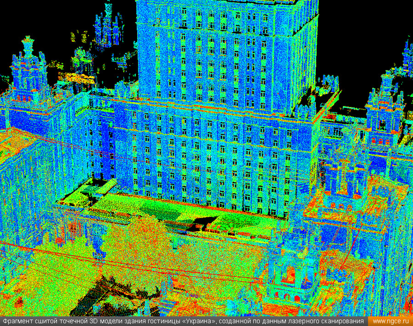This screenshot has height=326, width=413.
Task: Click the www.ngce.ru link in the orange box
Action: coord(391,321)
